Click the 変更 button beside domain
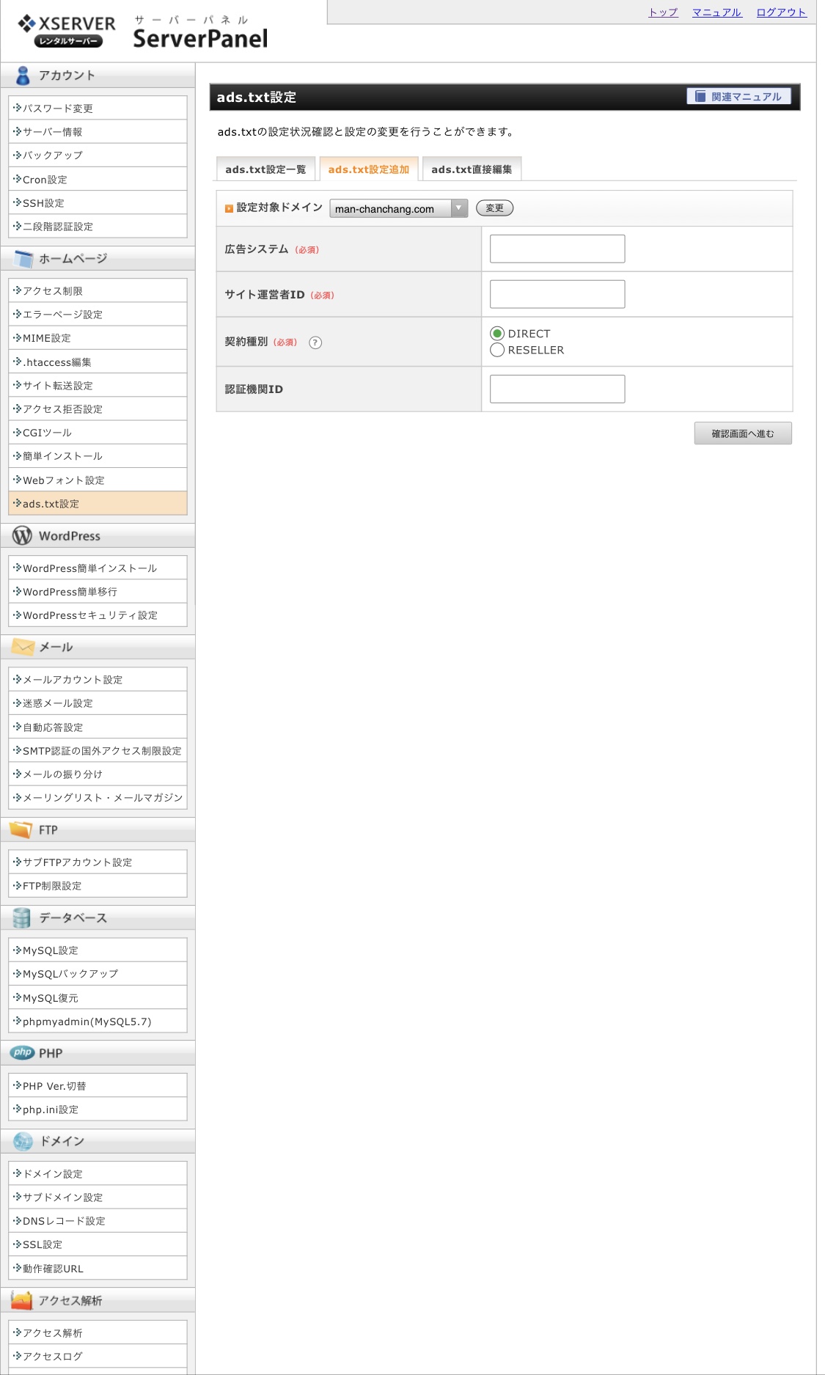The width and height of the screenshot is (825, 1375). coord(494,208)
